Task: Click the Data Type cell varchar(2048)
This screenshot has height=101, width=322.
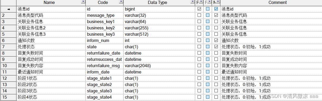Action: (159, 66)
